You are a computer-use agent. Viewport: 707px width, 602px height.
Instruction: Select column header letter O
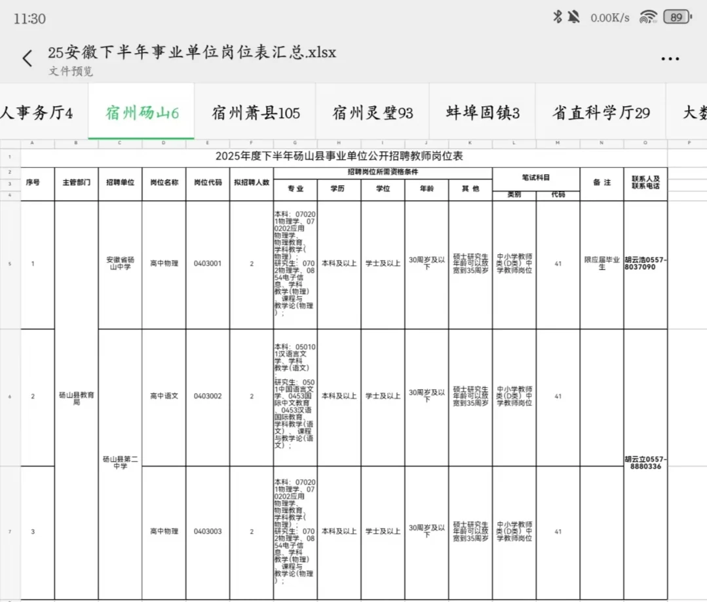point(645,143)
